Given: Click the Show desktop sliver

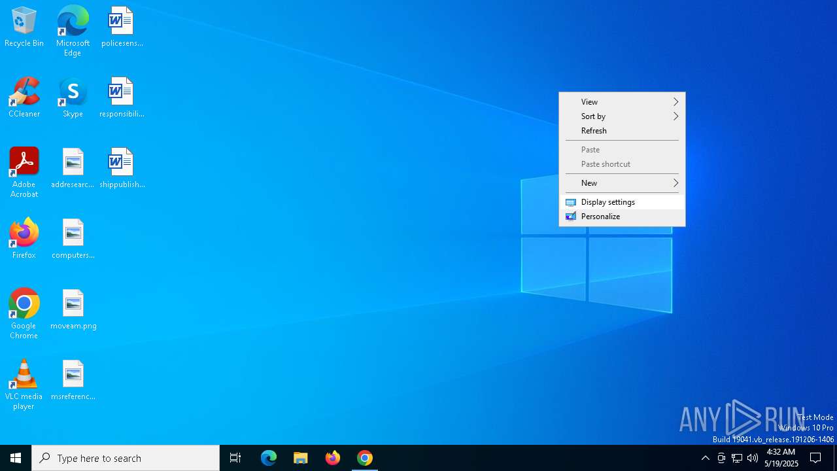Looking at the screenshot, I should (x=835, y=458).
